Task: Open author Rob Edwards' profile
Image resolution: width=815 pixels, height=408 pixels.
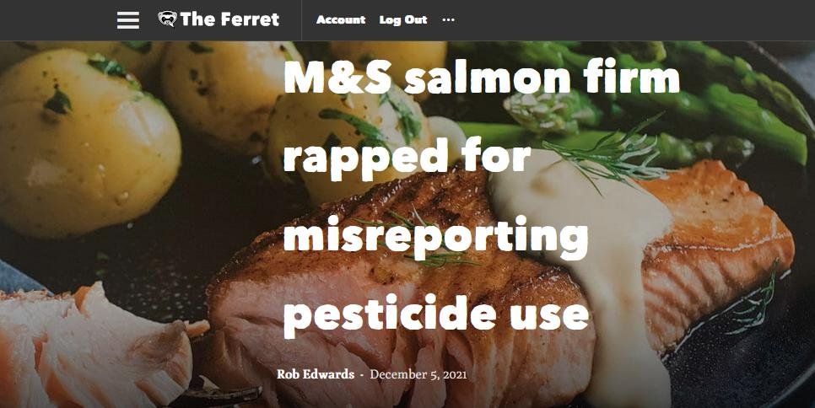Action: click(316, 374)
